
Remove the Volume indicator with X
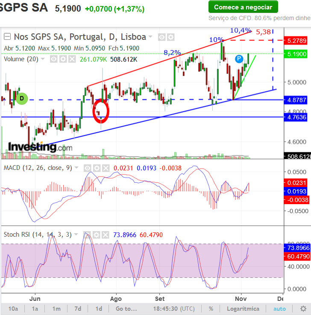72,59
